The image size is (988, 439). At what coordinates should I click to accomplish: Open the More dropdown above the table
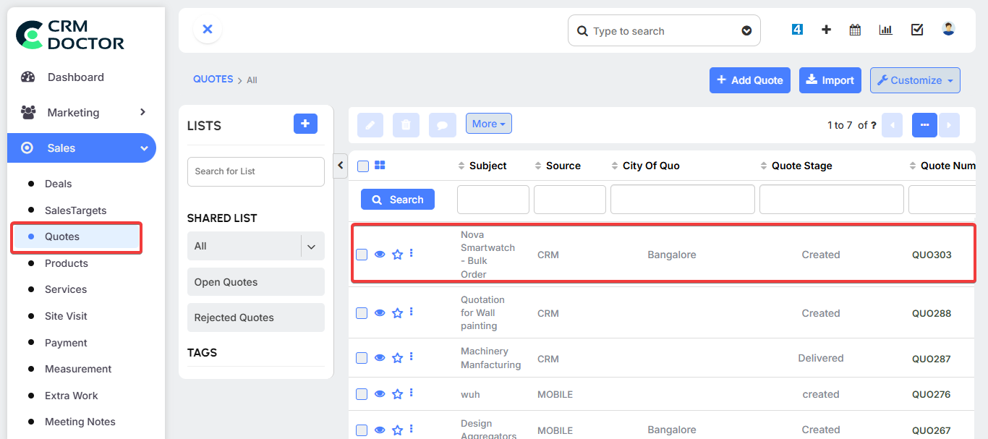click(x=488, y=124)
